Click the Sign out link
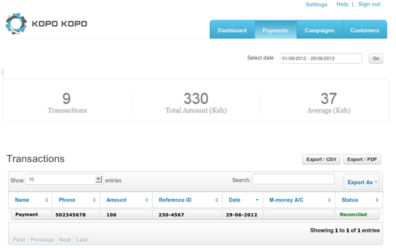This screenshot has width=396, height=248. 369,4
